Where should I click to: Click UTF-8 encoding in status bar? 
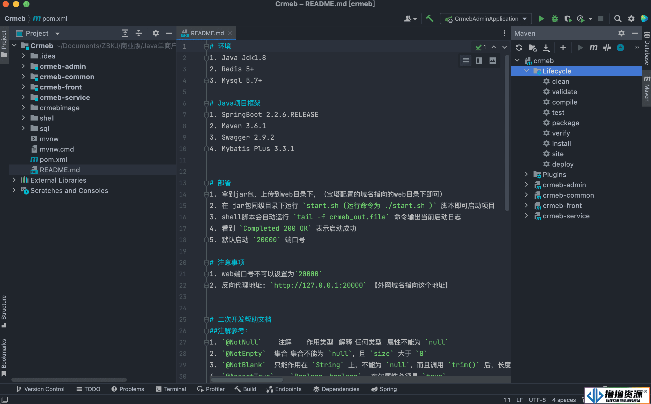[x=537, y=400]
